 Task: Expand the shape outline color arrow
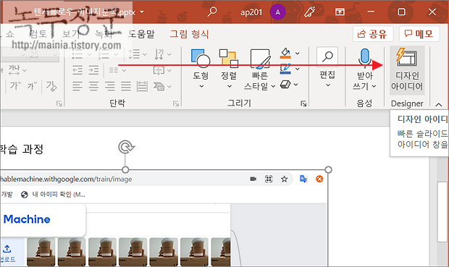[x=298, y=69]
